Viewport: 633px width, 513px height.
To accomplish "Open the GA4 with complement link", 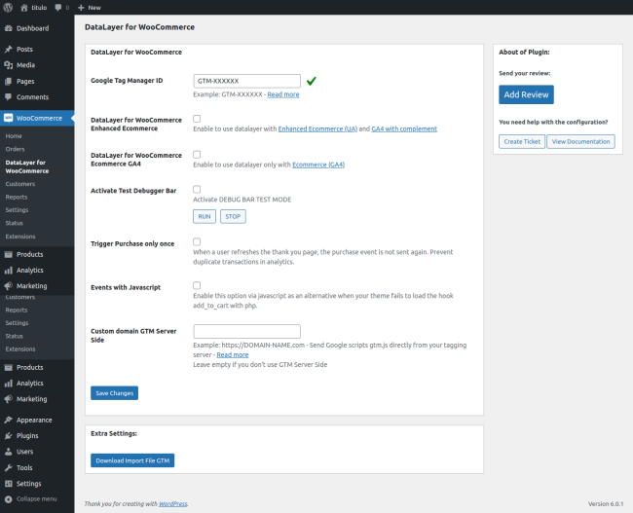I will (404, 128).
